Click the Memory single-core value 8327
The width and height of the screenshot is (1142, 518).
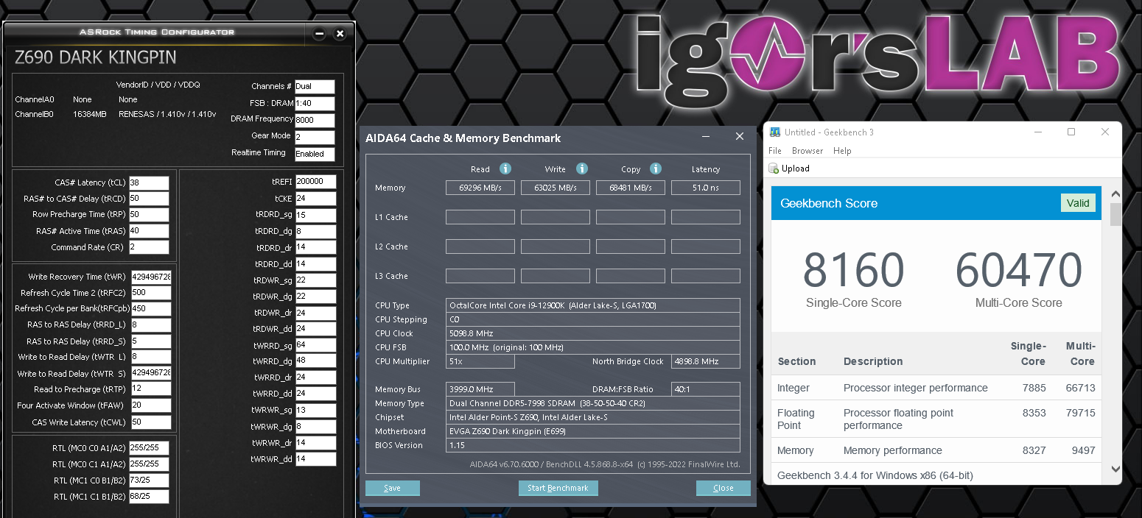click(x=1034, y=450)
